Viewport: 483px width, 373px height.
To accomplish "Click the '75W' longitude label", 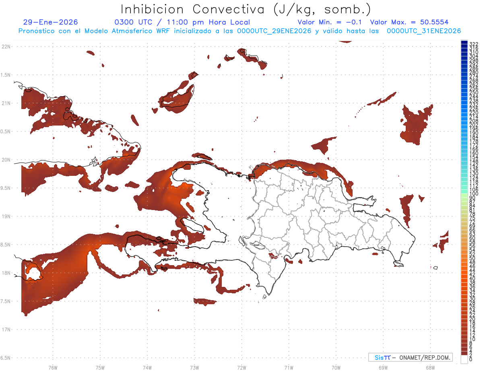I will click(100, 367).
